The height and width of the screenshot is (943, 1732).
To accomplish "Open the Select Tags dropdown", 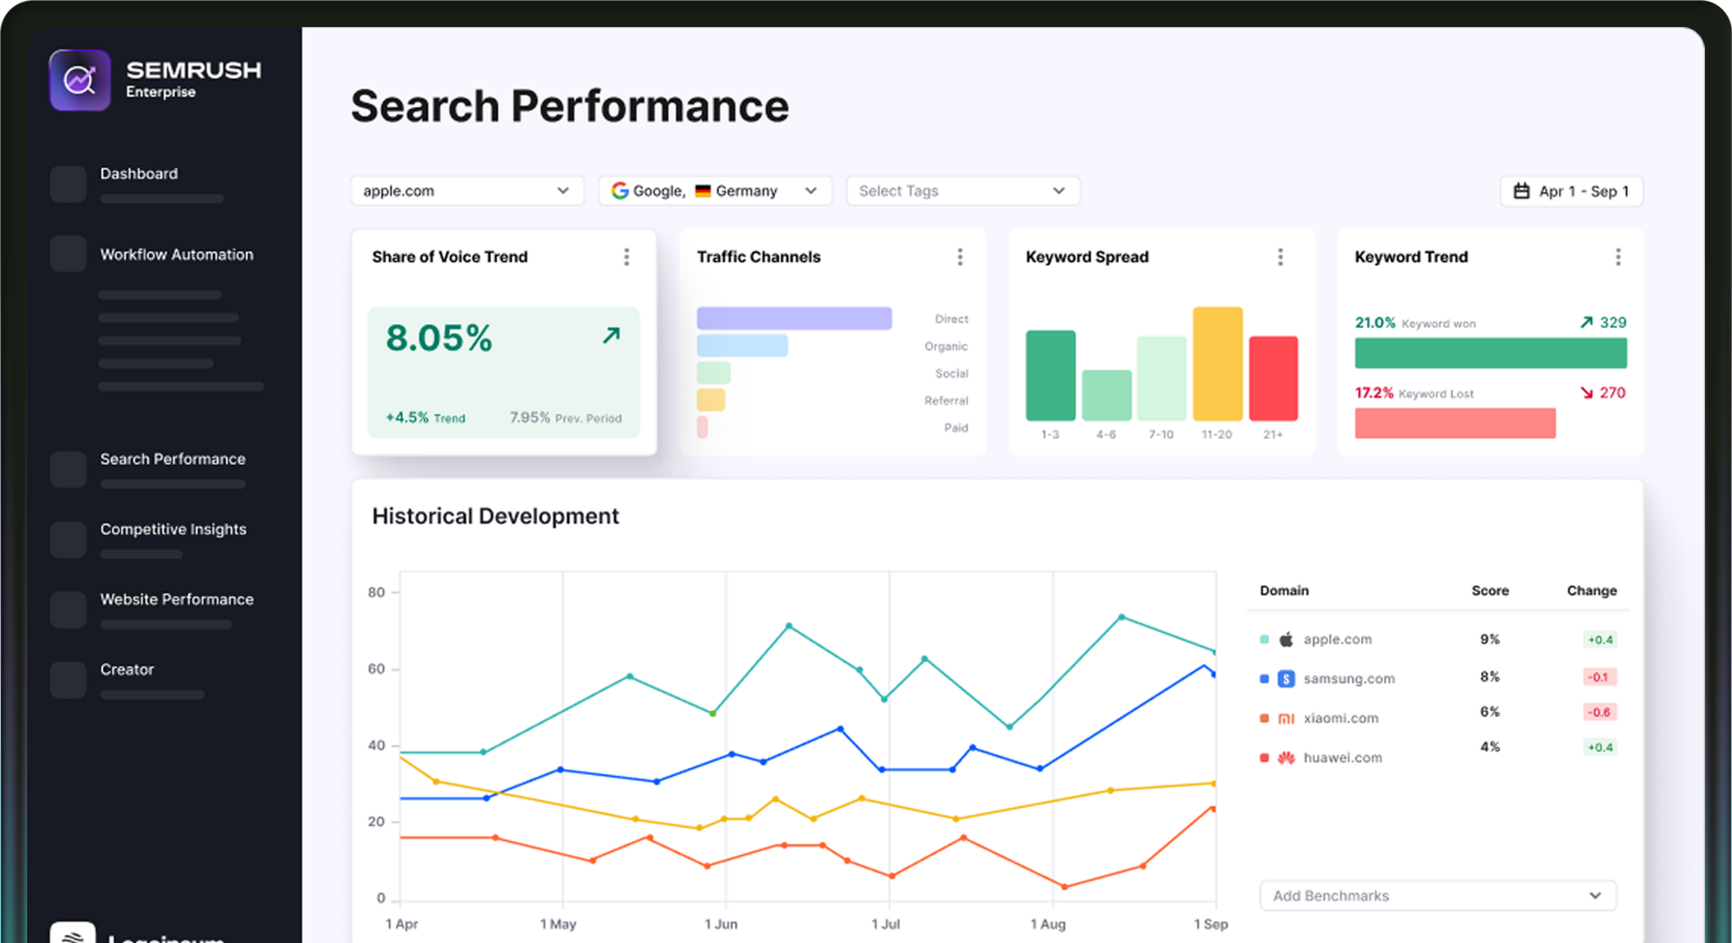I will 963,191.
